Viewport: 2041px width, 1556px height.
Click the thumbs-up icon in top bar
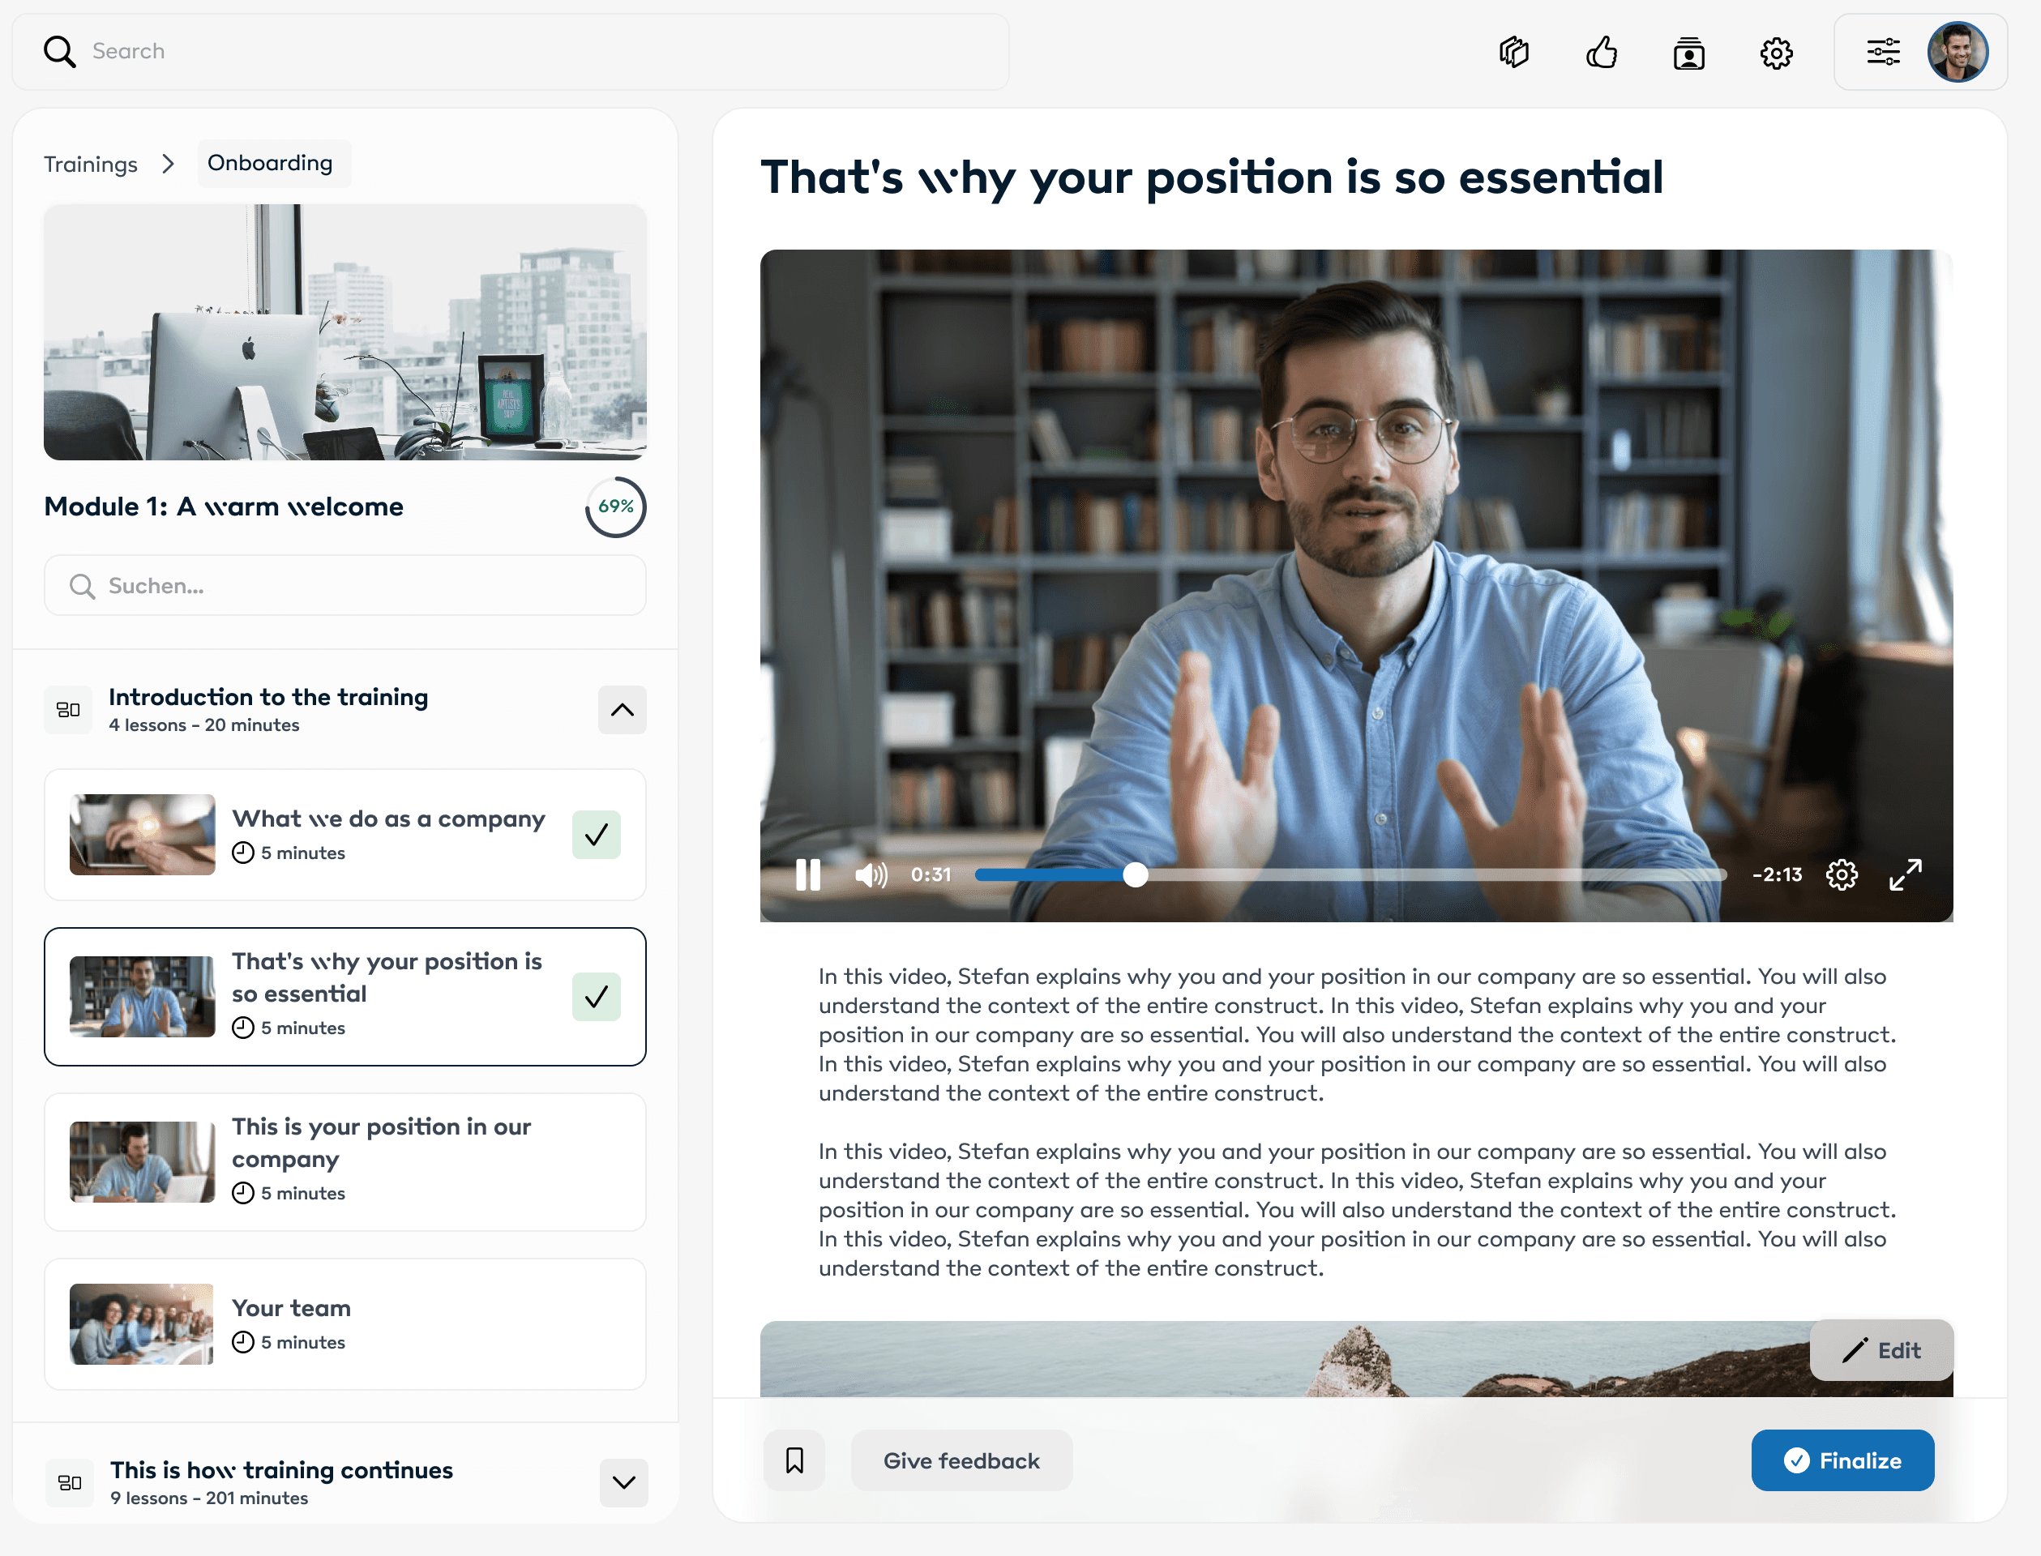point(1602,53)
